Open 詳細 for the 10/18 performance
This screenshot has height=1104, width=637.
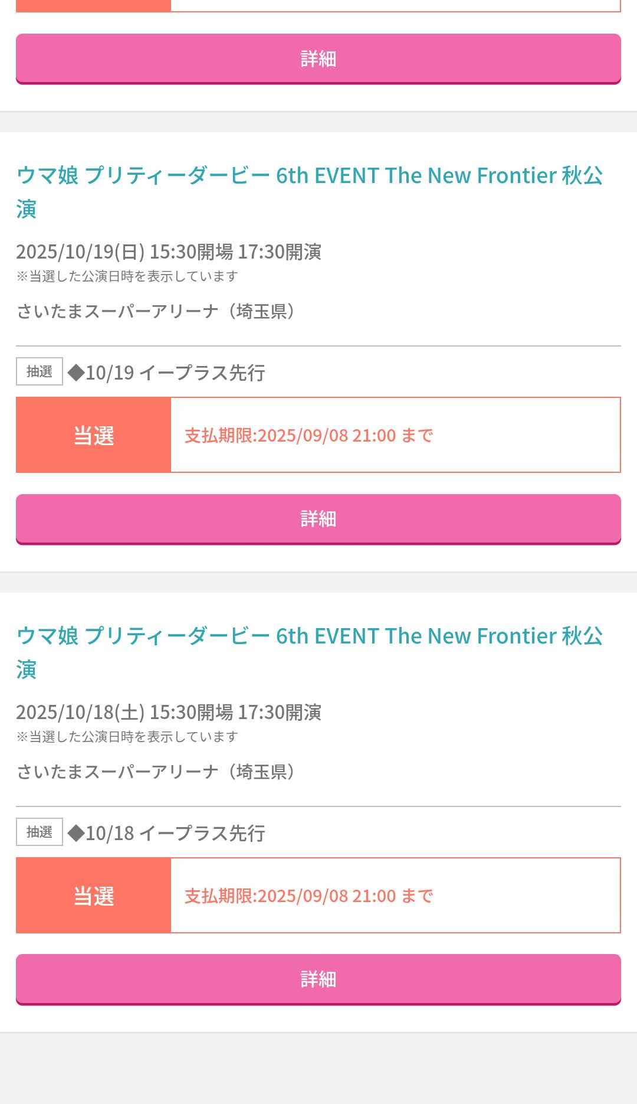tap(318, 979)
